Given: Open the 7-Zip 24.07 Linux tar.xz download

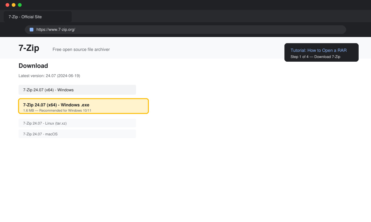Looking at the screenshot, I should (77, 123).
